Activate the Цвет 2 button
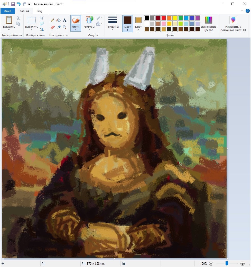251x267 pixels. point(138,24)
